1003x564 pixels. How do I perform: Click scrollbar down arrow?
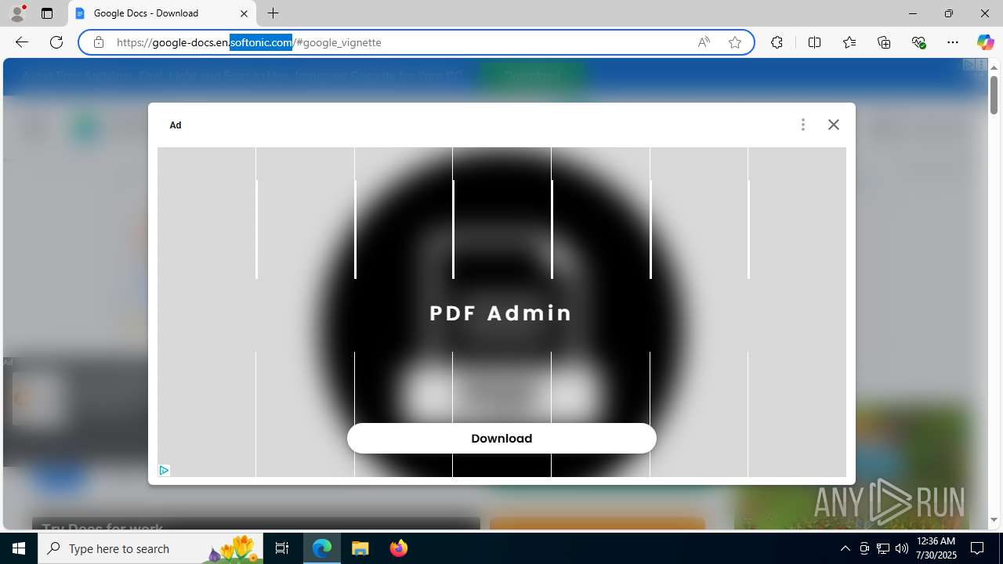click(994, 519)
